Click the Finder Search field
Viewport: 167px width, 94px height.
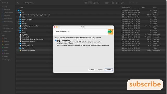147,3
